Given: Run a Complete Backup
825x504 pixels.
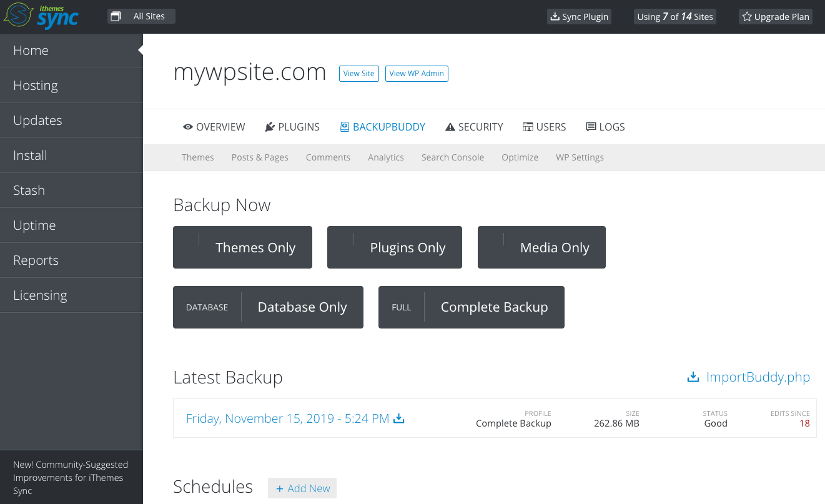Looking at the screenshot, I should 472,307.
